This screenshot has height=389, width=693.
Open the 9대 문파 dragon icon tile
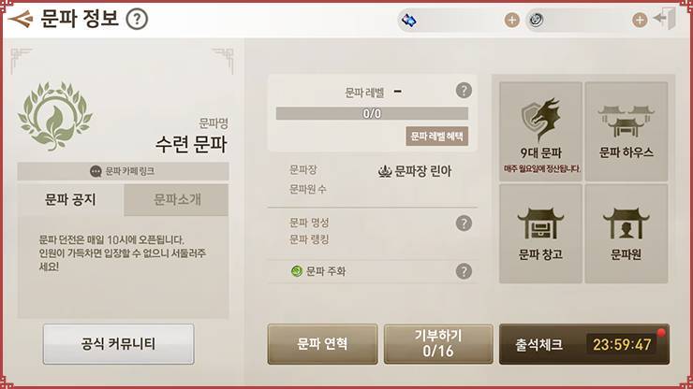pyautogui.click(x=540, y=132)
